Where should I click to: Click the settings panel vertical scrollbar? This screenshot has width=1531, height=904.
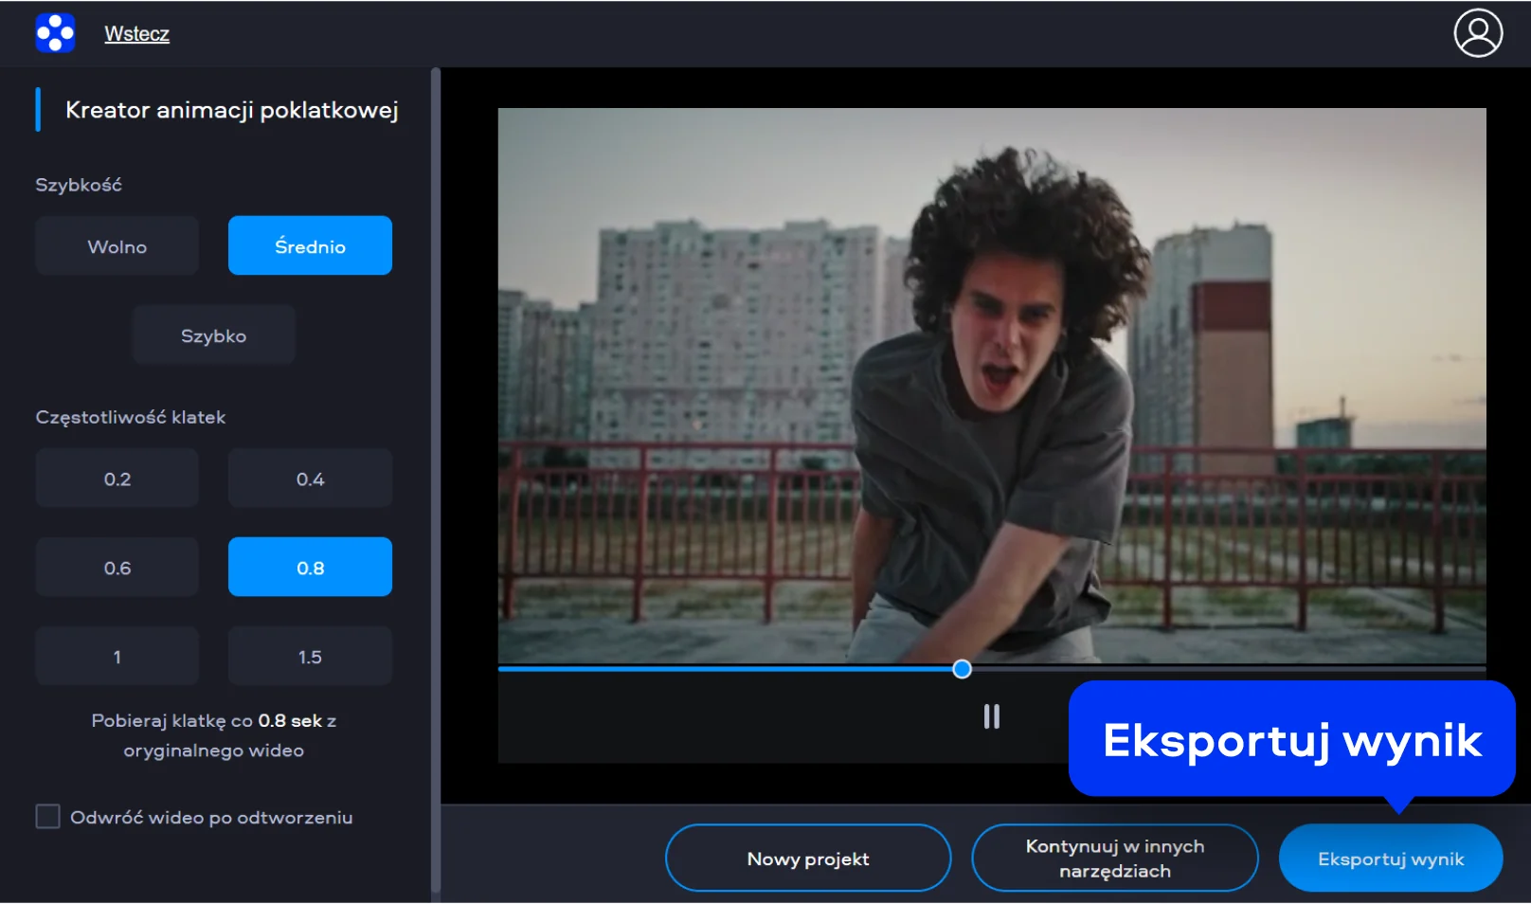pos(436,480)
